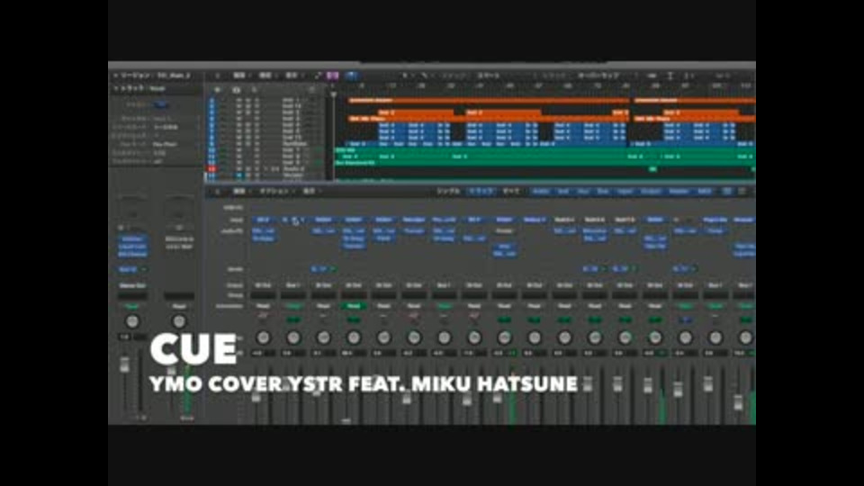Click the narrow channel strips icon in mixer header
The image size is (864, 486).
click(727, 191)
